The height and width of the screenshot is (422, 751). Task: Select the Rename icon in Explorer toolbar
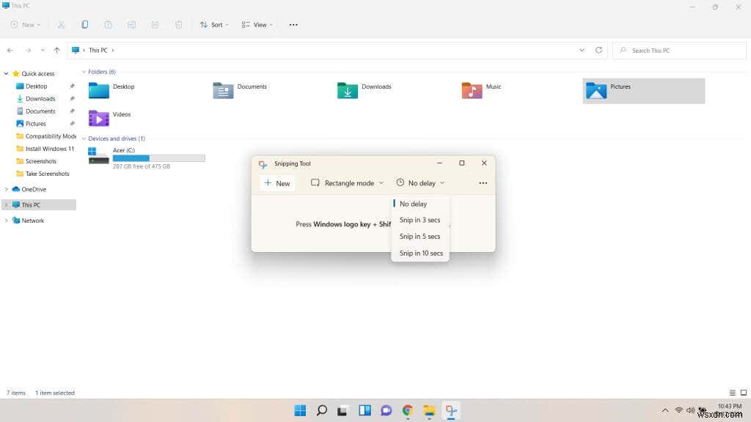click(132, 24)
